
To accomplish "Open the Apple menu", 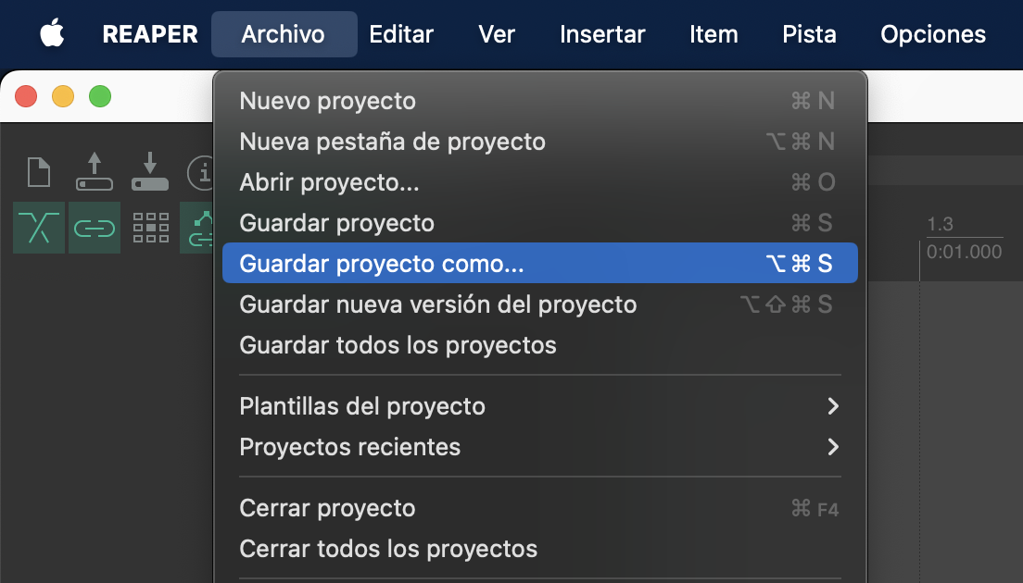I will 52,34.
